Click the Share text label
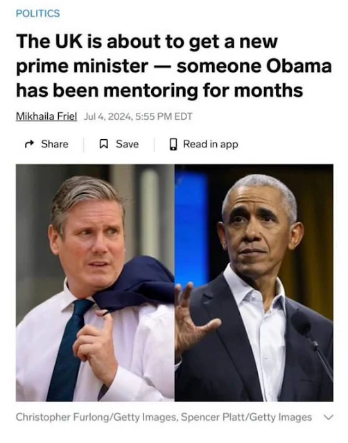Image resolution: width=348 pixels, height=443 pixels. coord(55,144)
